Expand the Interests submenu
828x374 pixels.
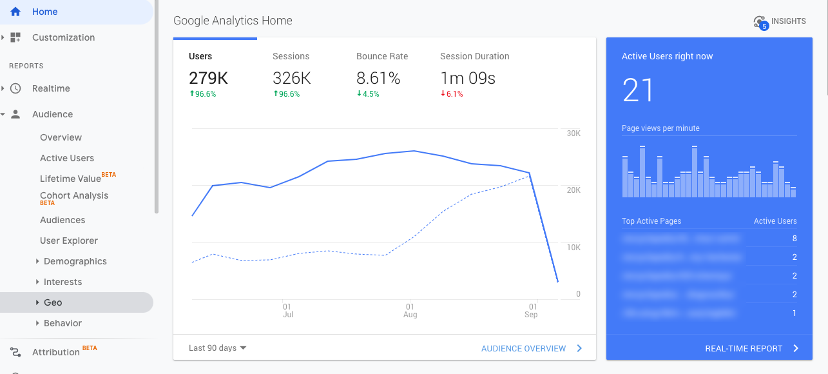click(37, 282)
